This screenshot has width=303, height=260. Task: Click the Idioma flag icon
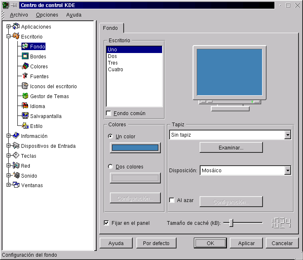point(25,106)
